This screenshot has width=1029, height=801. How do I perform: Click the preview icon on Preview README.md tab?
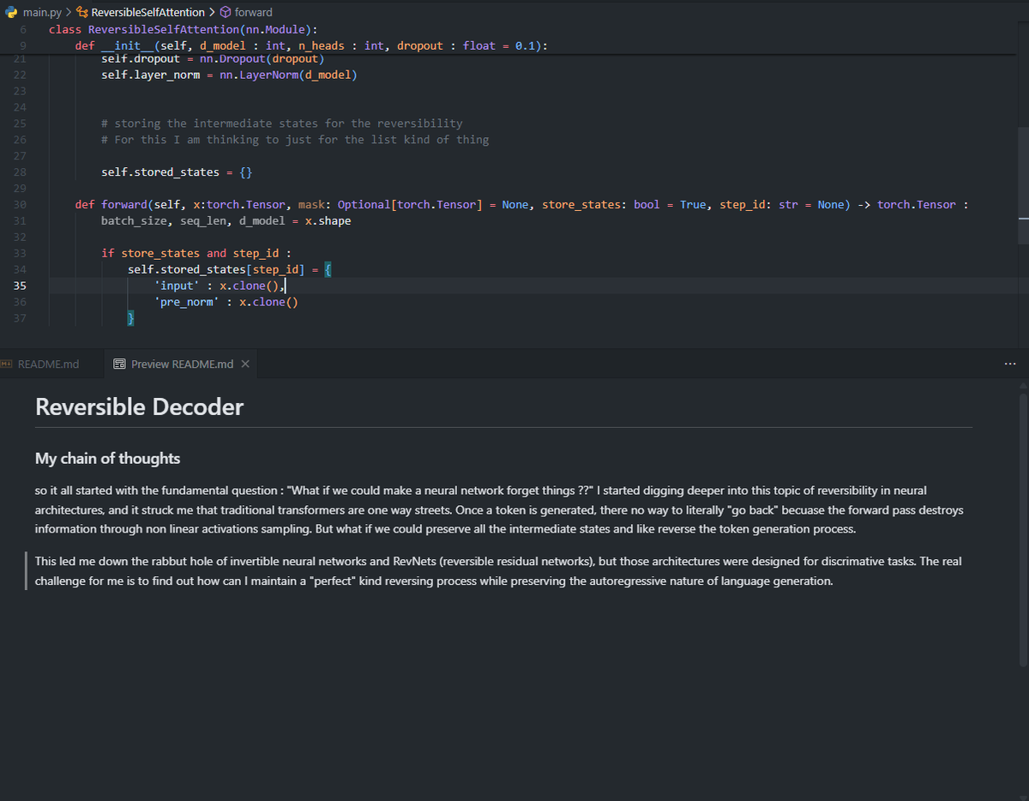click(120, 364)
